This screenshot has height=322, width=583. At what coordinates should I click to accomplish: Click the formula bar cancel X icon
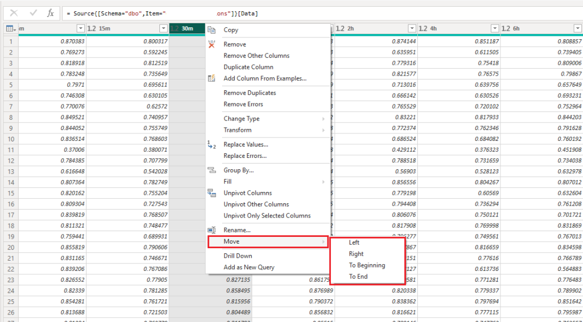click(x=14, y=14)
